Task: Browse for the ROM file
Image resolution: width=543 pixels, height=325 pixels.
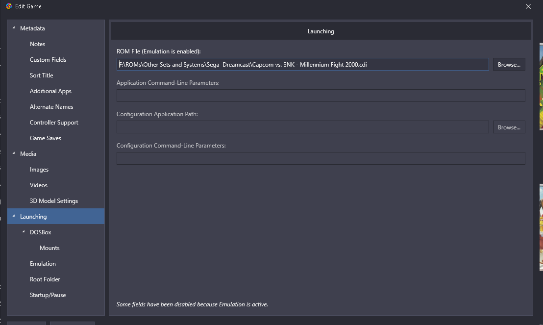Action: click(509, 65)
